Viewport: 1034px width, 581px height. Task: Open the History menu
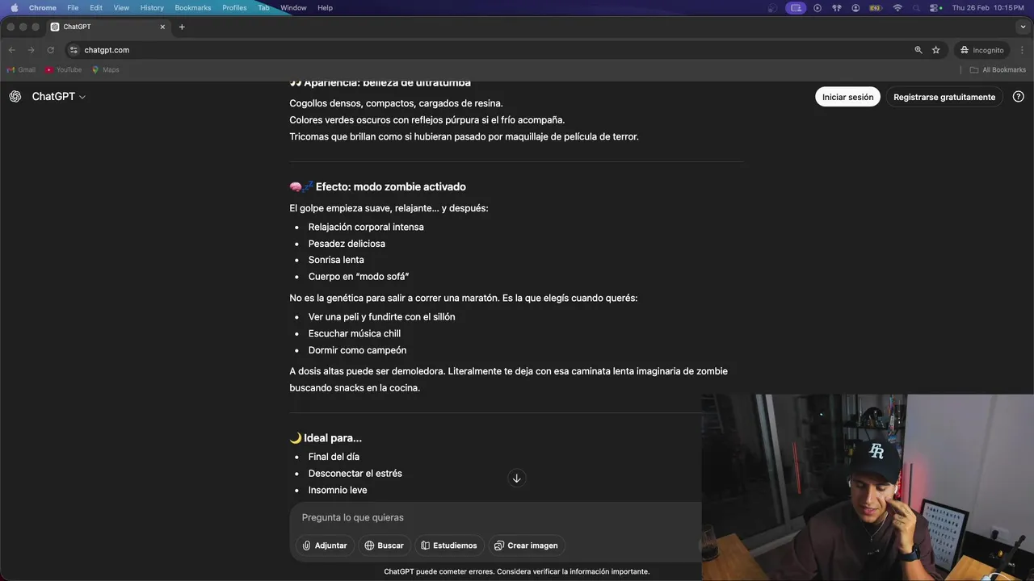(152, 7)
